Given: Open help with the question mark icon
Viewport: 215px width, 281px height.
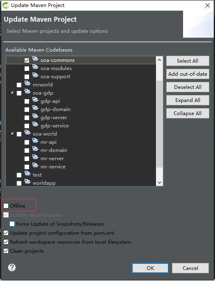Looking at the screenshot, I should pyautogui.click(x=12, y=267).
